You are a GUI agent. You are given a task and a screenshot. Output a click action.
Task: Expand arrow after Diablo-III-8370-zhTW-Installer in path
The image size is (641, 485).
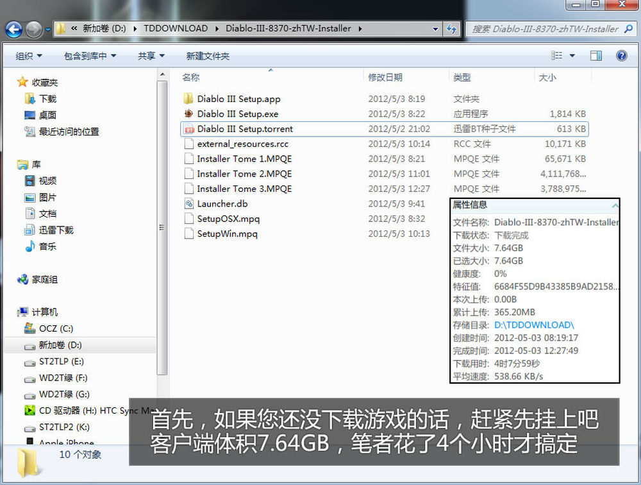(x=360, y=29)
